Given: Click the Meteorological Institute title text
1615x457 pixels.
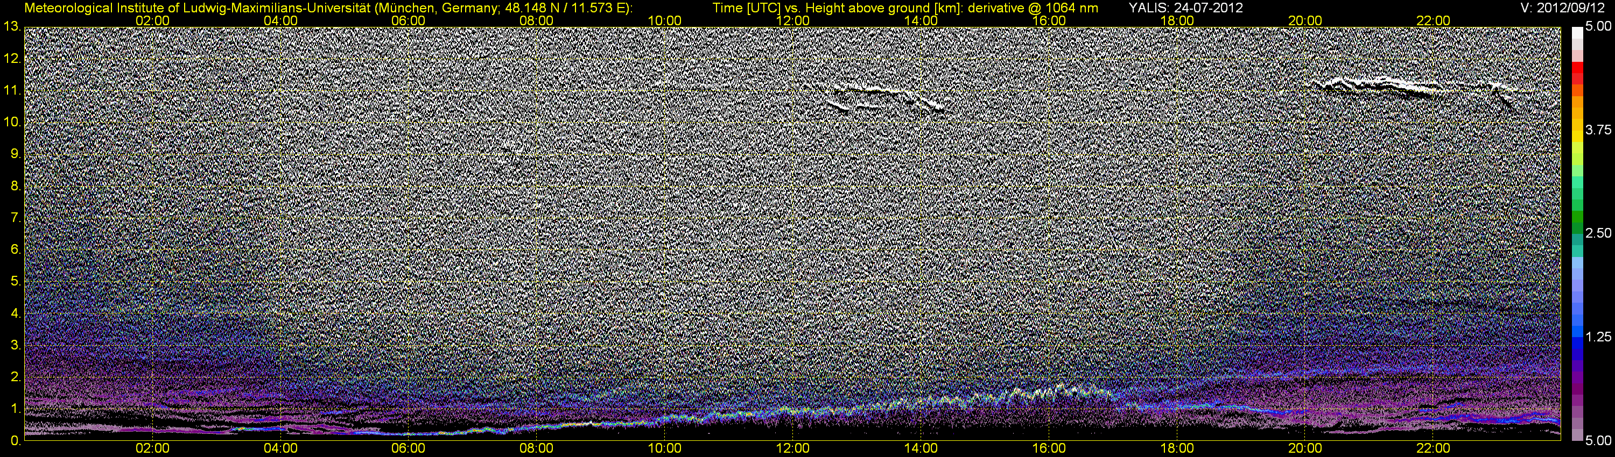Looking at the screenshot, I should (328, 8).
